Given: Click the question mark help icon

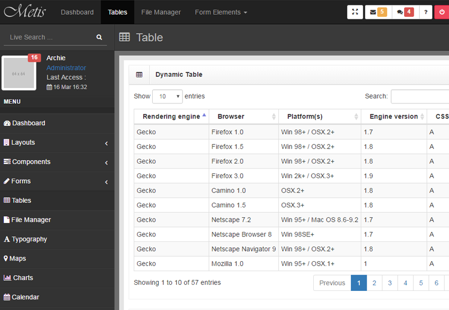Looking at the screenshot, I should (x=426, y=12).
